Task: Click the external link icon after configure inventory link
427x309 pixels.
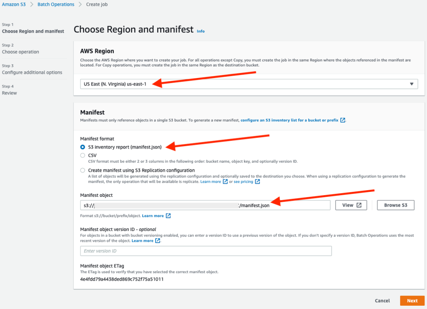Action: pyautogui.click(x=342, y=120)
